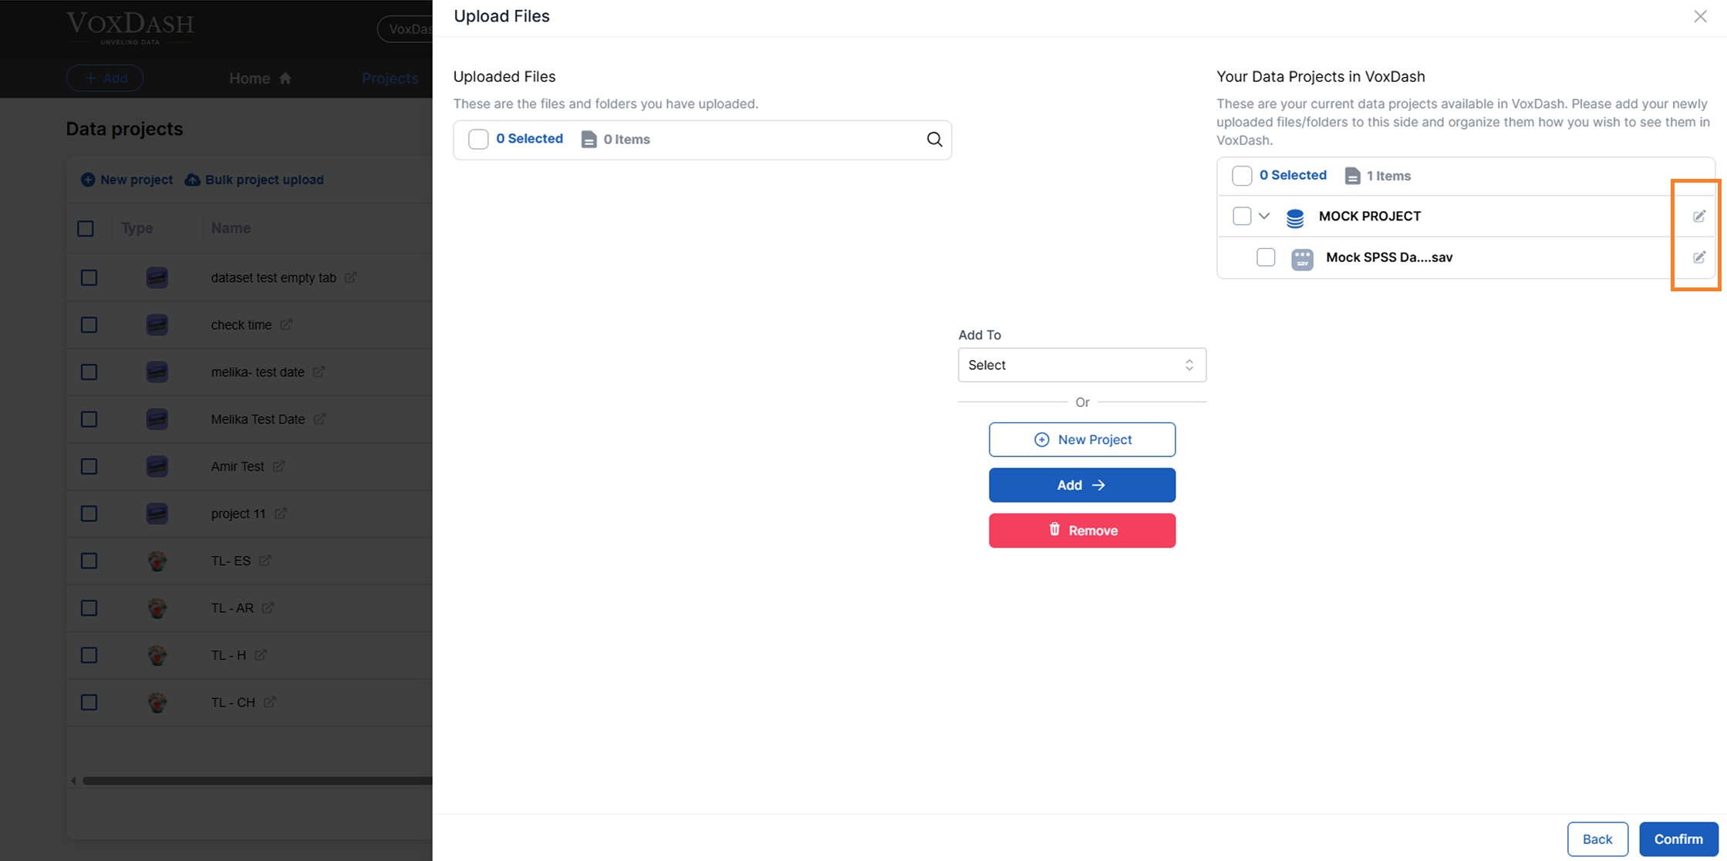Image resolution: width=1727 pixels, height=861 pixels.
Task: Go to the Home navigation item
Action: 258,78
